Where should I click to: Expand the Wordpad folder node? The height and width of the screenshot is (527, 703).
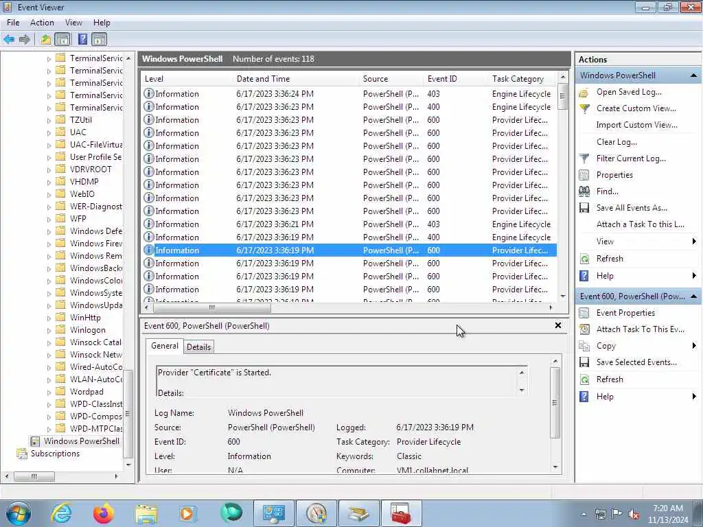49,392
